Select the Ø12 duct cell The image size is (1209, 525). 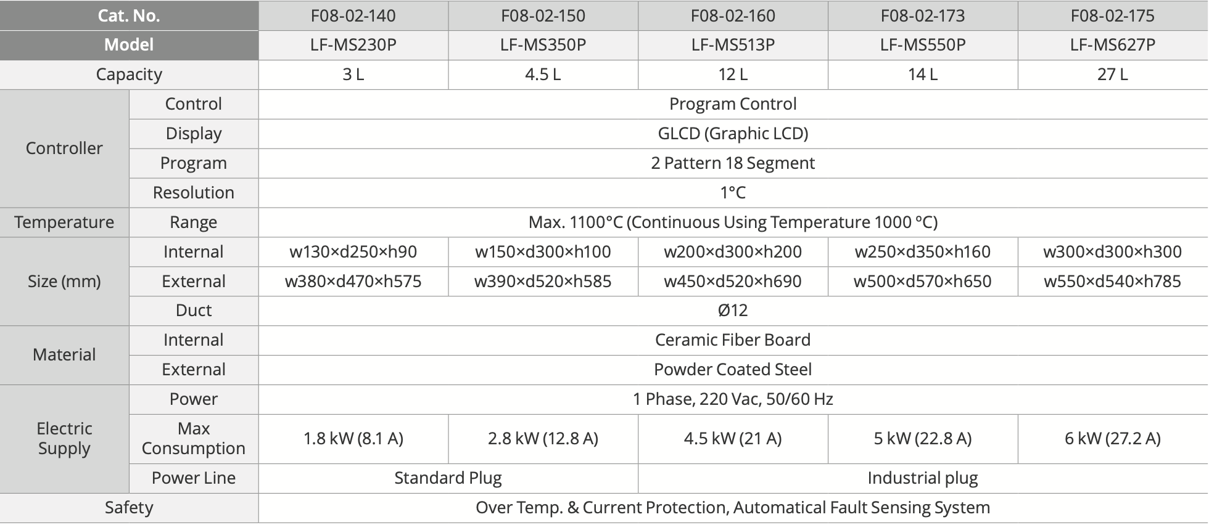click(x=733, y=311)
